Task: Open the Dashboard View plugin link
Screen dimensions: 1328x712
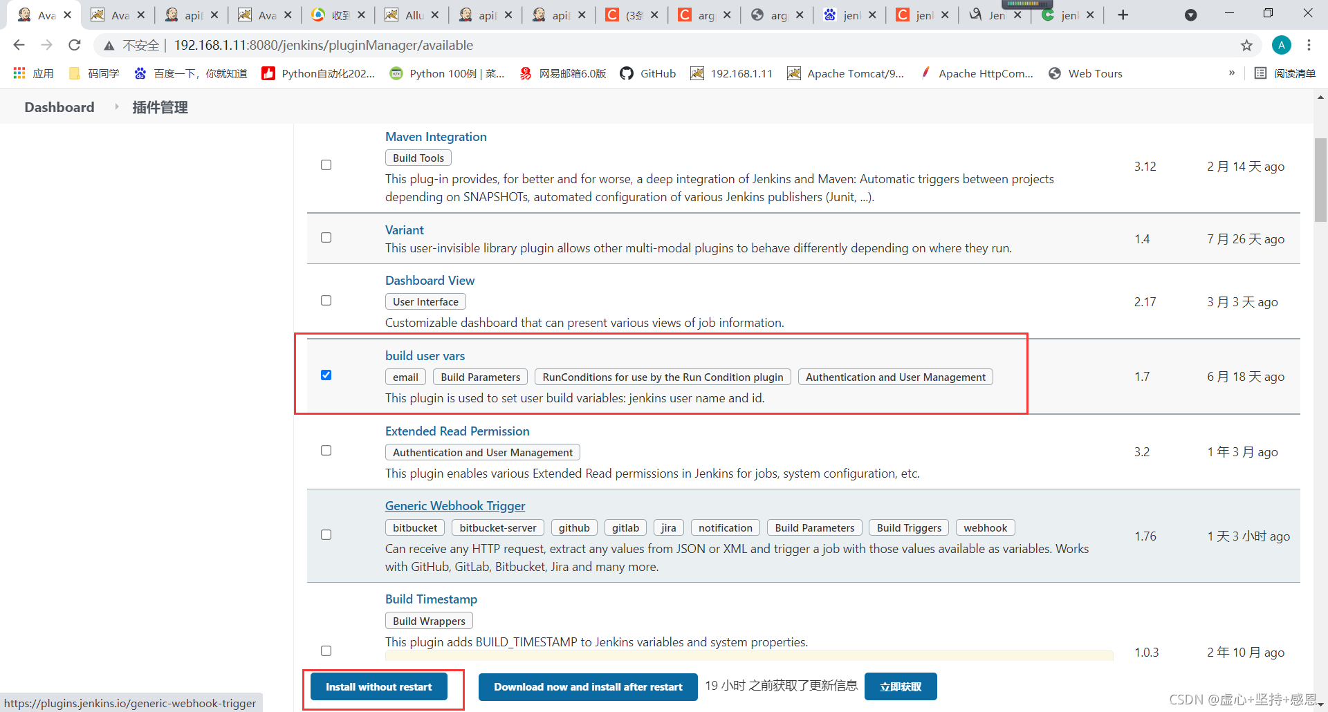Action: click(430, 280)
